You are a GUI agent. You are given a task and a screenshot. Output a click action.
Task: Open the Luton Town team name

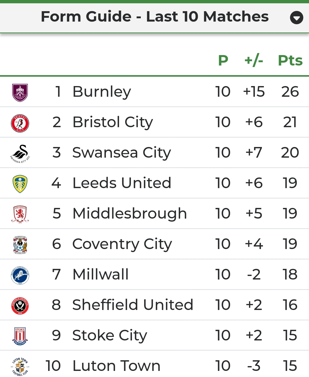click(116, 366)
